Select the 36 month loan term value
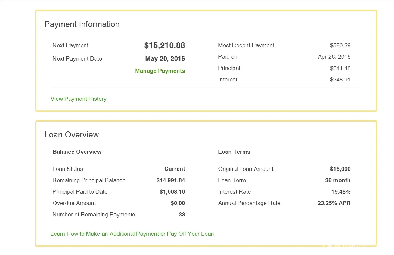The width and height of the screenshot is (394, 255). tap(337, 180)
